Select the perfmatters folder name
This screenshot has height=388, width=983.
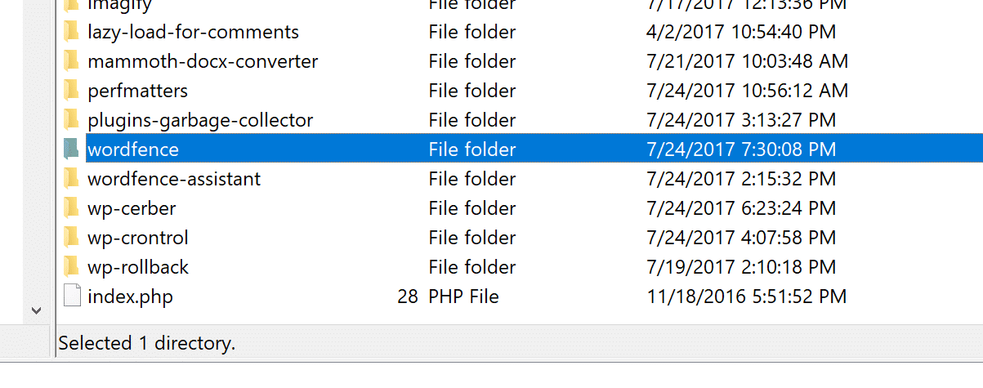(x=137, y=91)
